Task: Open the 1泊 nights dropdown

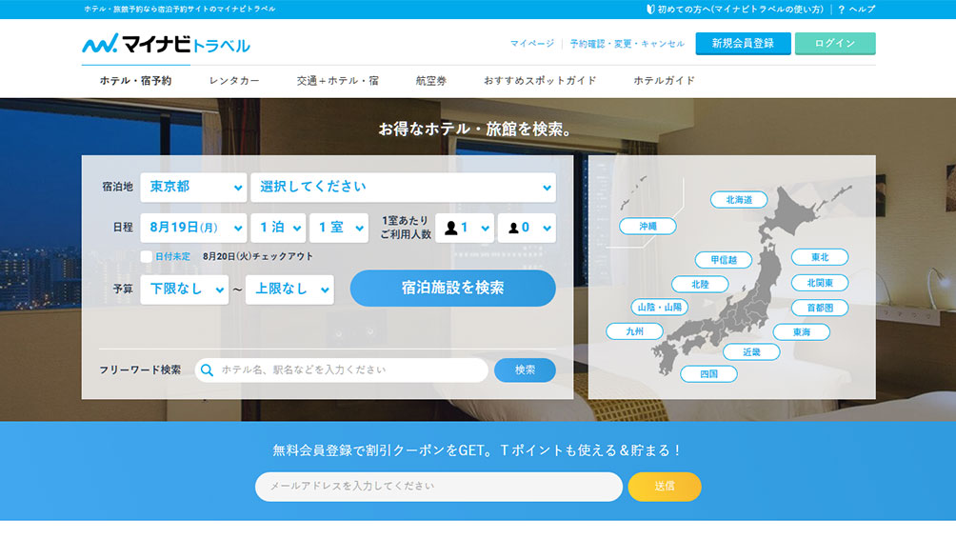Action: click(x=278, y=228)
